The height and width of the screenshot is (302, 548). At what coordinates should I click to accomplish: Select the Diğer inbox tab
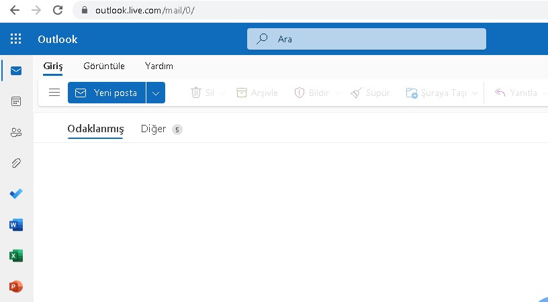[x=153, y=129]
